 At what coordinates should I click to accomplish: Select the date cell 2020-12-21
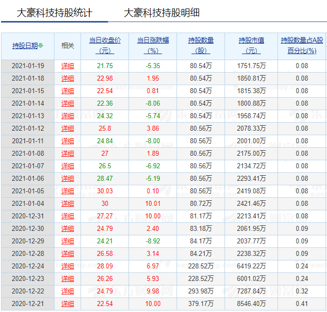[28, 304]
